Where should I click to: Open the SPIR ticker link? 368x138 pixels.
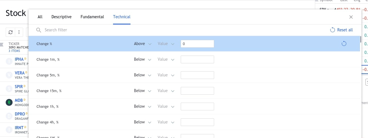point(19,86)
